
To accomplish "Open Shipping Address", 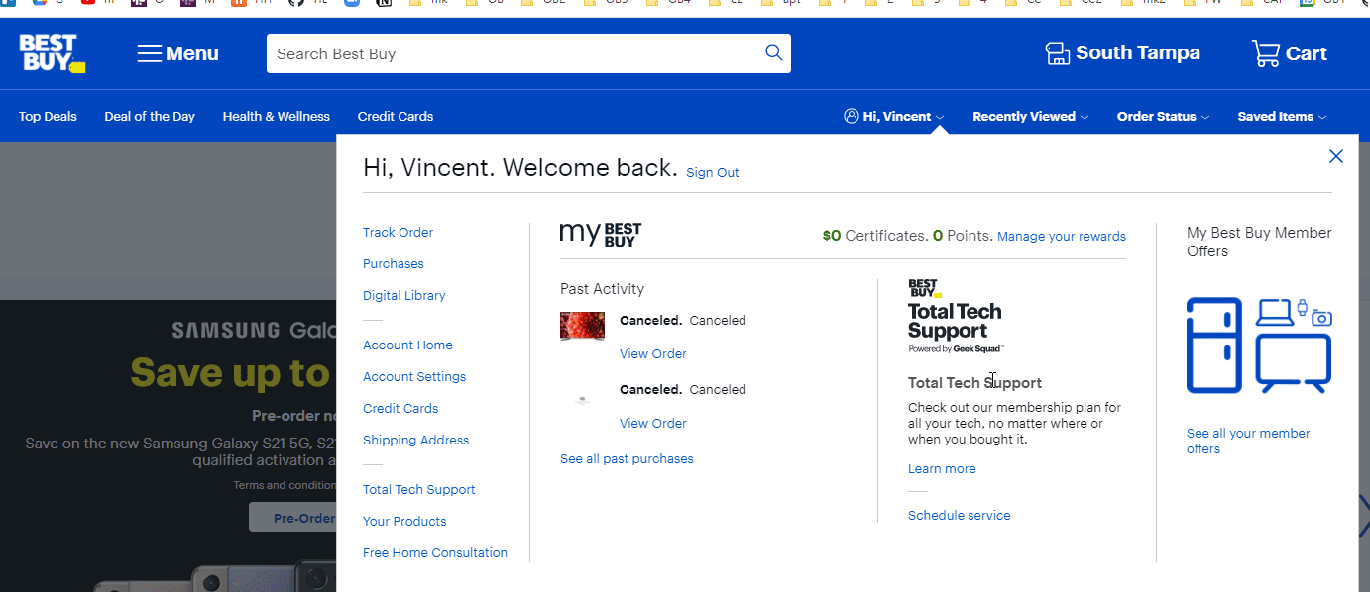I will (x=415, y=441).
